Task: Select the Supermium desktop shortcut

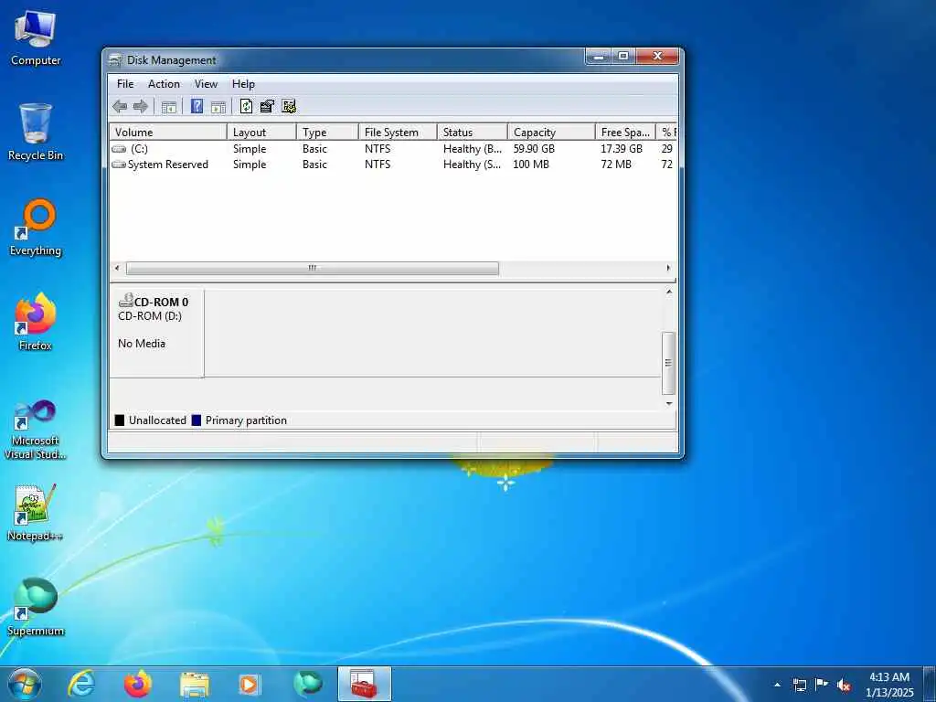Action: click(x=36, y=608)
